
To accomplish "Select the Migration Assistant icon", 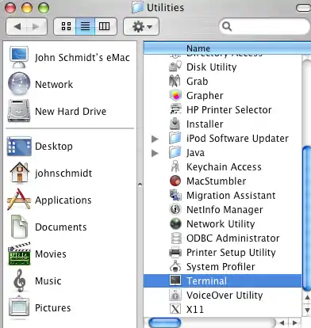I will pos(175,195).
